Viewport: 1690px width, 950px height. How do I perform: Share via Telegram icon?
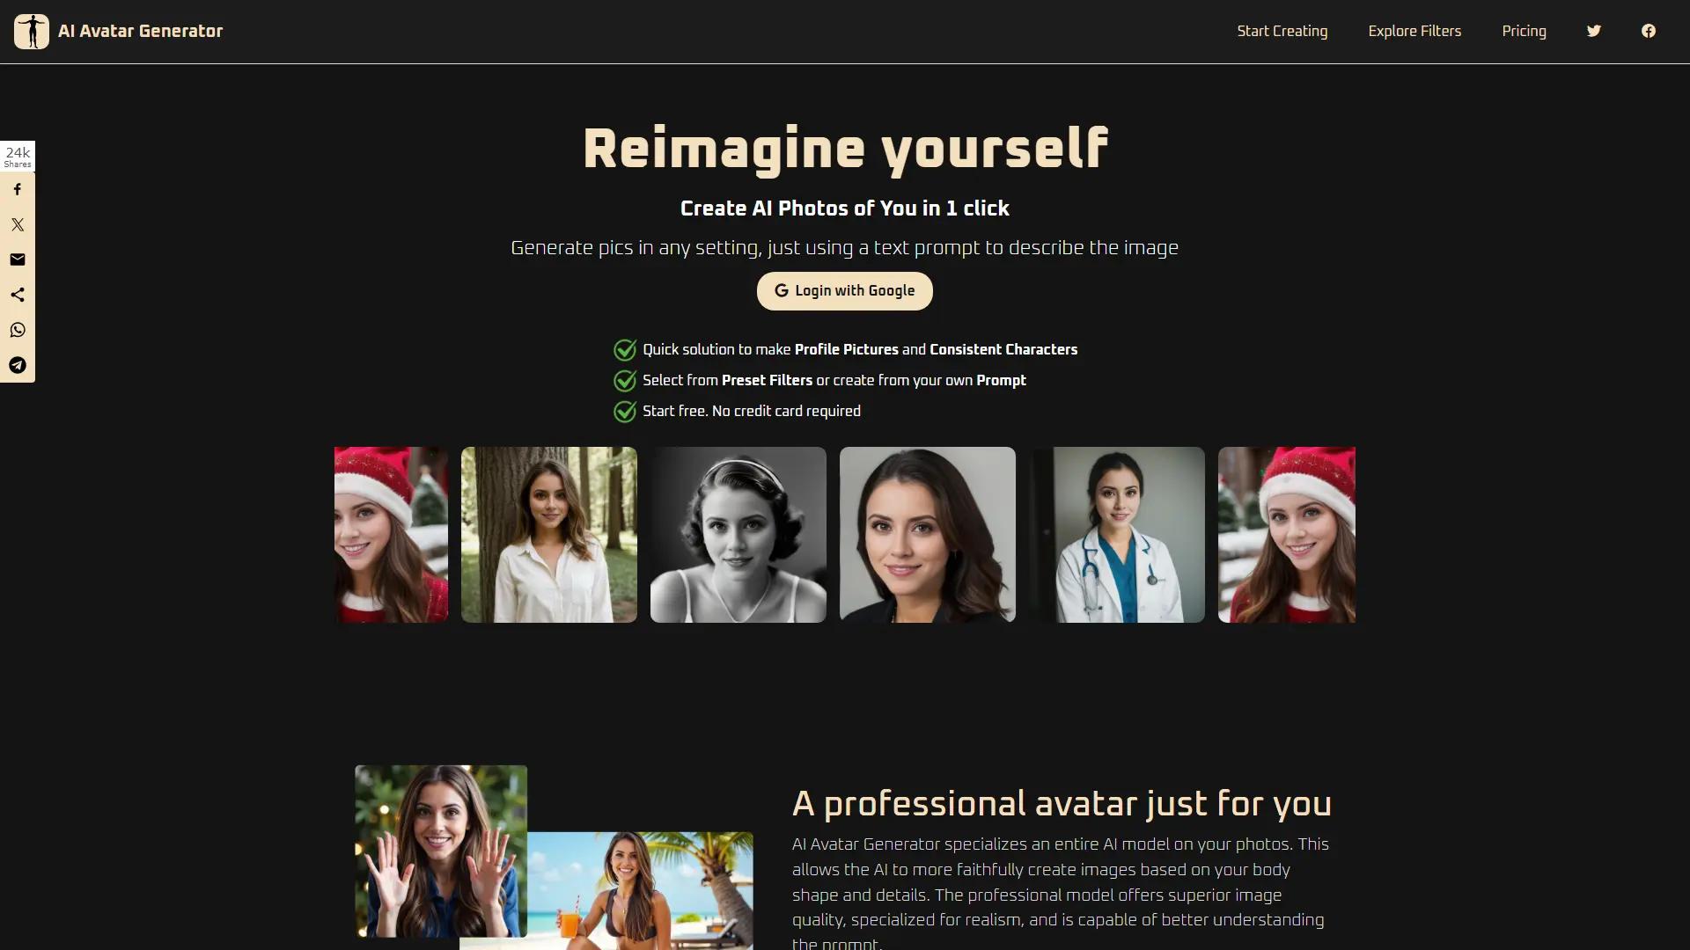(x=18, y=365)
